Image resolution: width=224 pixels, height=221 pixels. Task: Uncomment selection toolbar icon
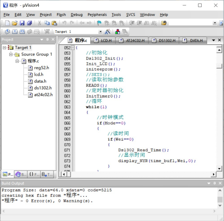(154, 23)
